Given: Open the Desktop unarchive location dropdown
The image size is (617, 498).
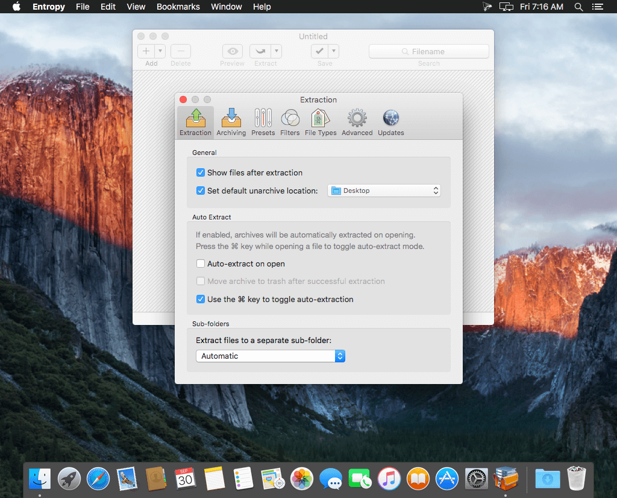Looking at the screenshot, I should 384,191.
